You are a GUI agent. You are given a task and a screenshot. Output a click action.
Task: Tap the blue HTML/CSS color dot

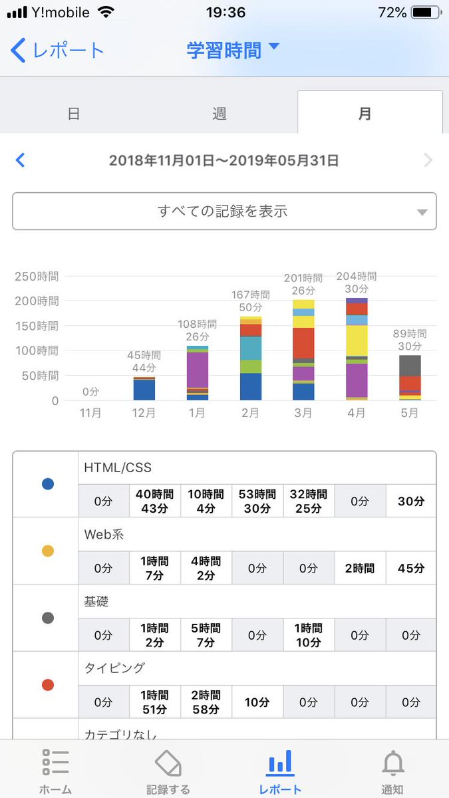48,484
